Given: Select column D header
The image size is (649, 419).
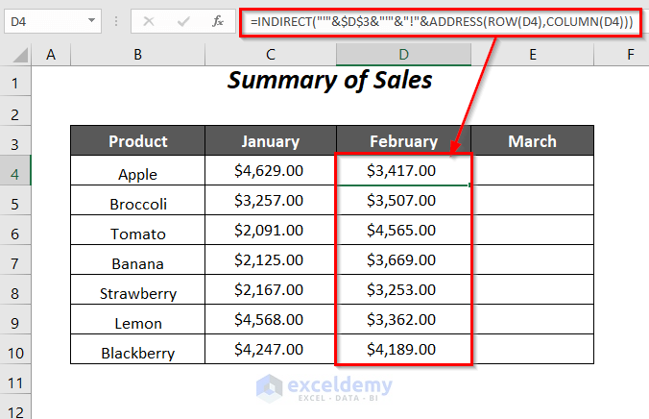Looking at the screenshot, I should pos(403,56).
